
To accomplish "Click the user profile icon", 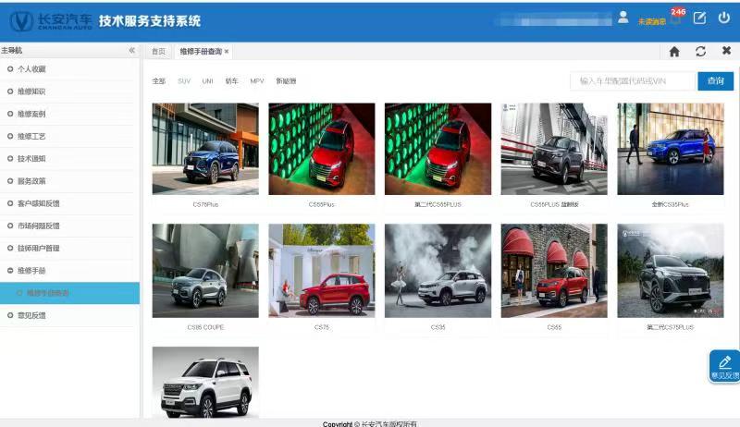I will click(x=623, y=18).
